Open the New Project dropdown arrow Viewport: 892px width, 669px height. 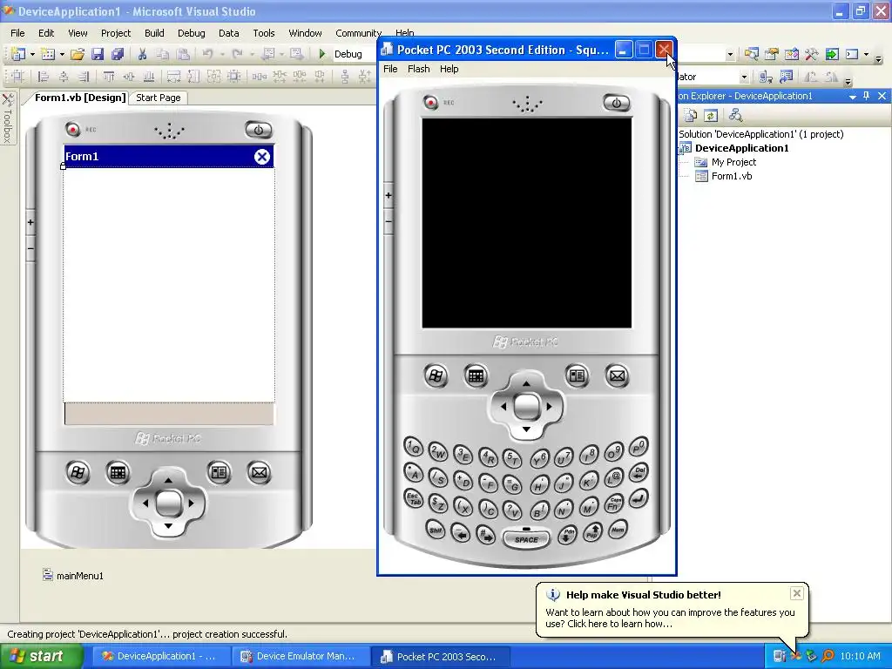tap(32, 55)
